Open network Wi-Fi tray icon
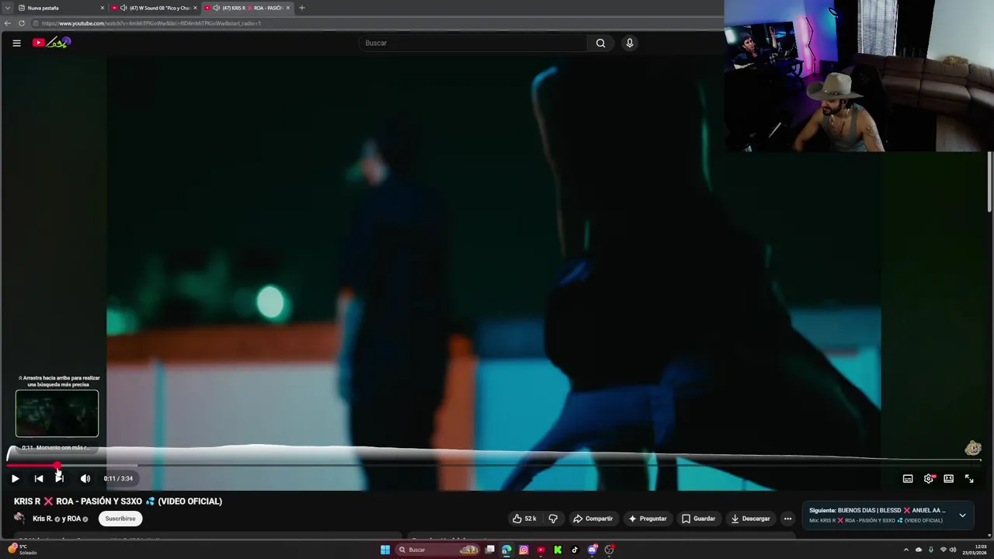 pos(943,550)
